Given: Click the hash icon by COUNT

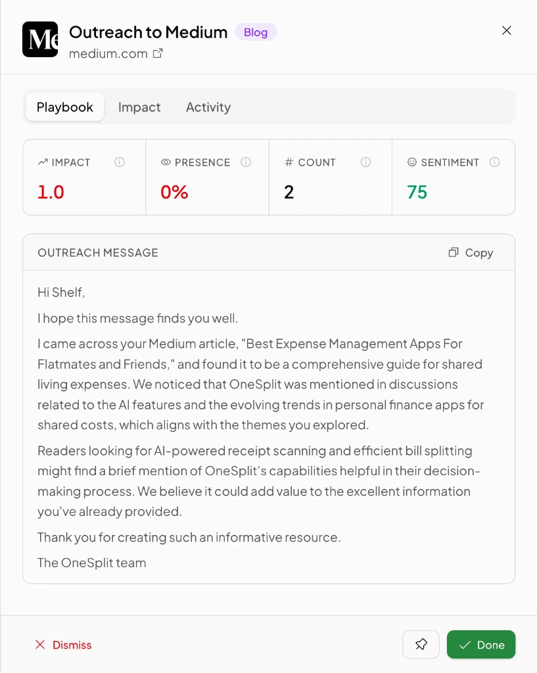Looking at the screenshot, I should click(289, 162).
